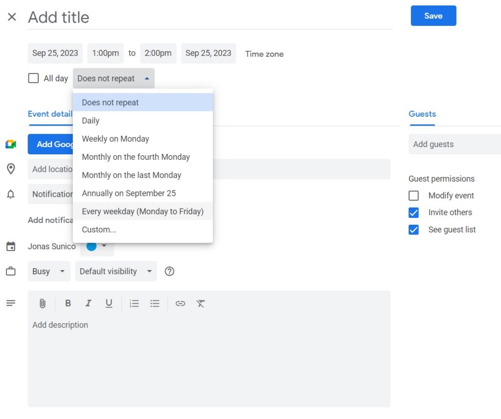Click the Save button
Image resolution: width=501 pixels, height=419 pixels.
pos(433,16)
